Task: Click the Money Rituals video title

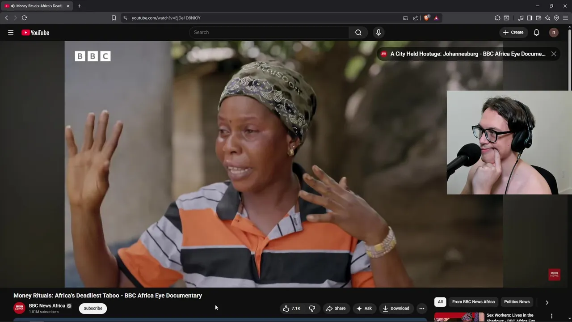Action: [108, 296]
